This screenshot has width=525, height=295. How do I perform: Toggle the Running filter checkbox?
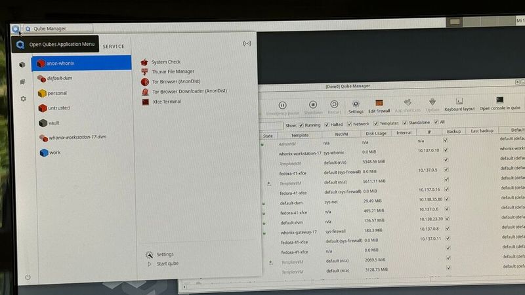coord(301,125)
